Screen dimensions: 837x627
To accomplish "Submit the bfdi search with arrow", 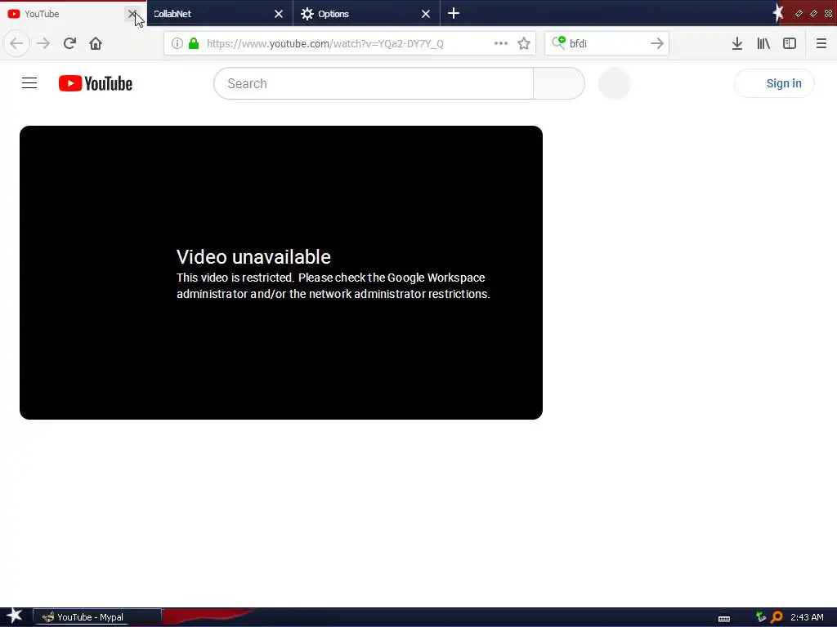I will click(x=657, y=43).
